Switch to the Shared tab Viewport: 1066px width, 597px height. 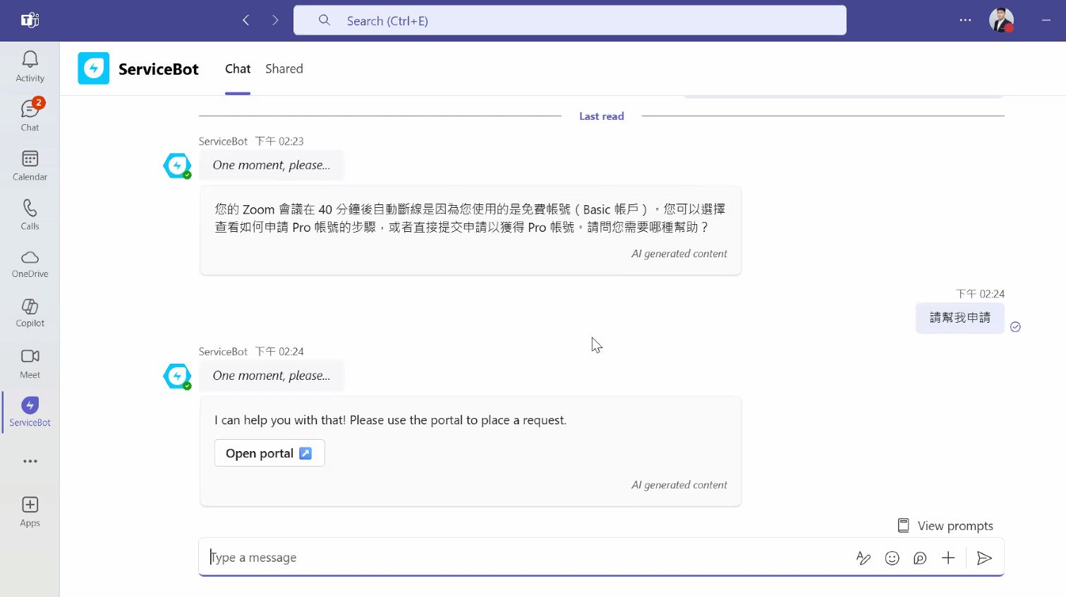pyautogui.click(x=284, y=69)
